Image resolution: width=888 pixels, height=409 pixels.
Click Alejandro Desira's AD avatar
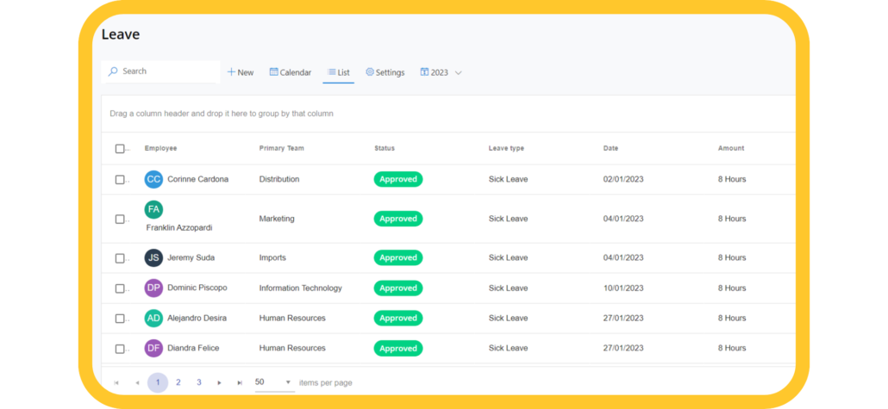(153, 318)
